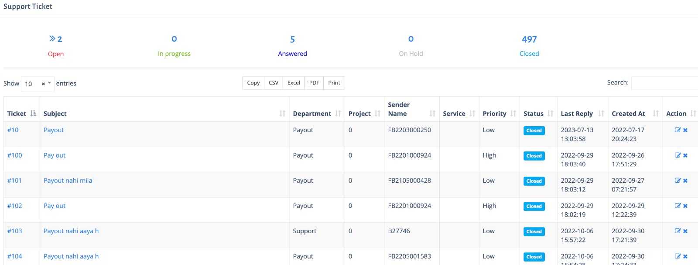Click edit icon for ticket #10

[677, 130]
